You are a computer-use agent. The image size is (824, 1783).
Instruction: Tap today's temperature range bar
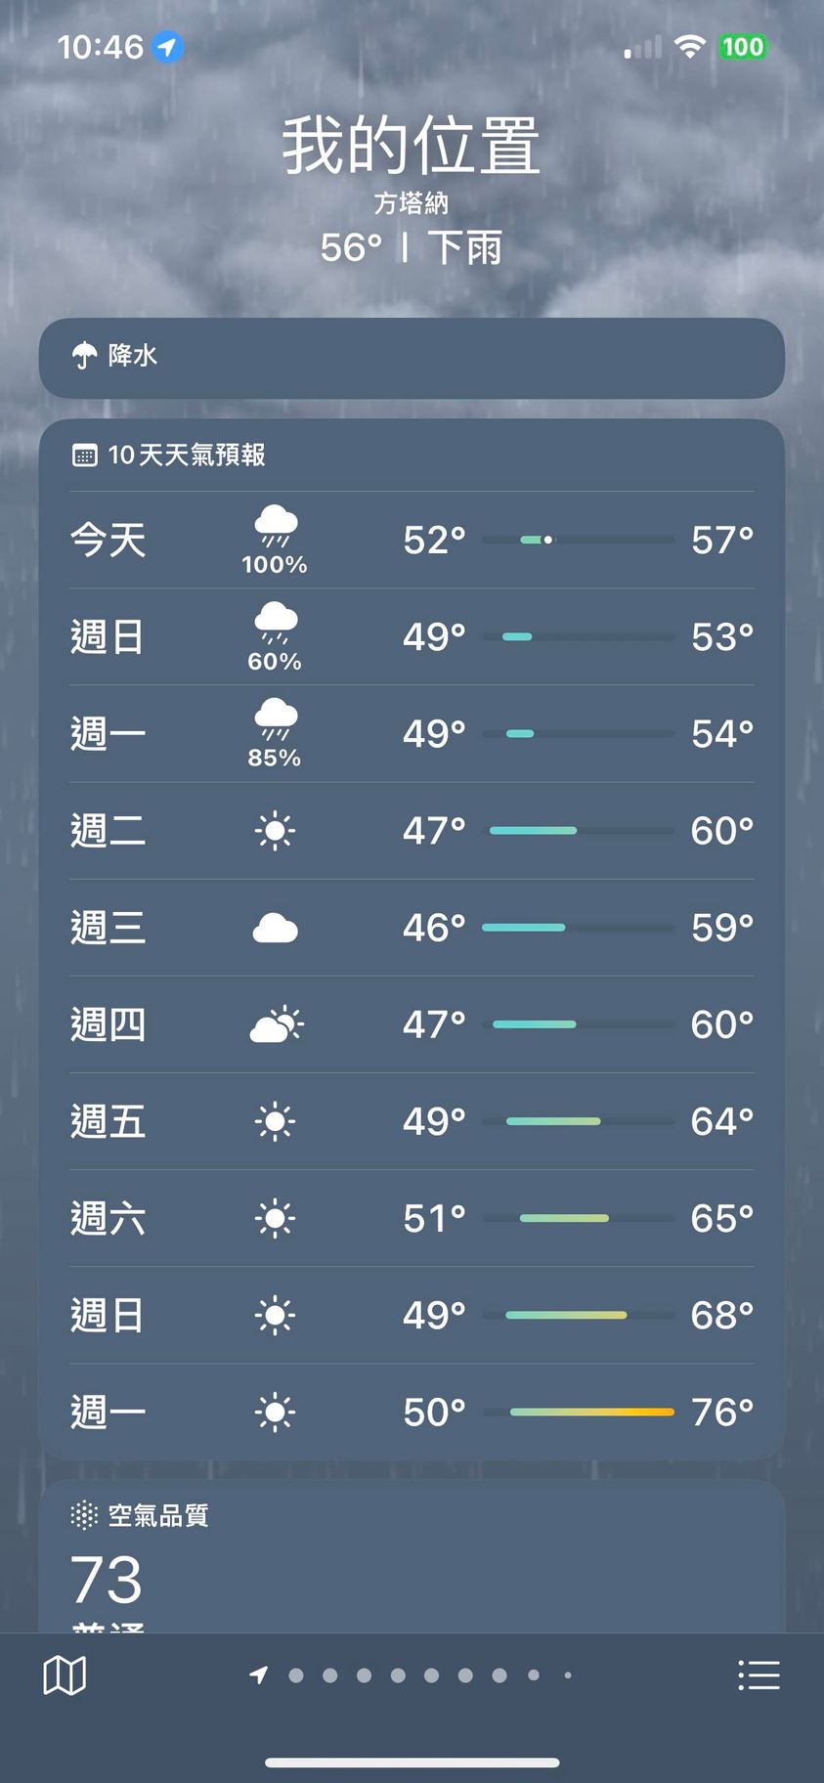pyautogui.click(x=578, y=540)
